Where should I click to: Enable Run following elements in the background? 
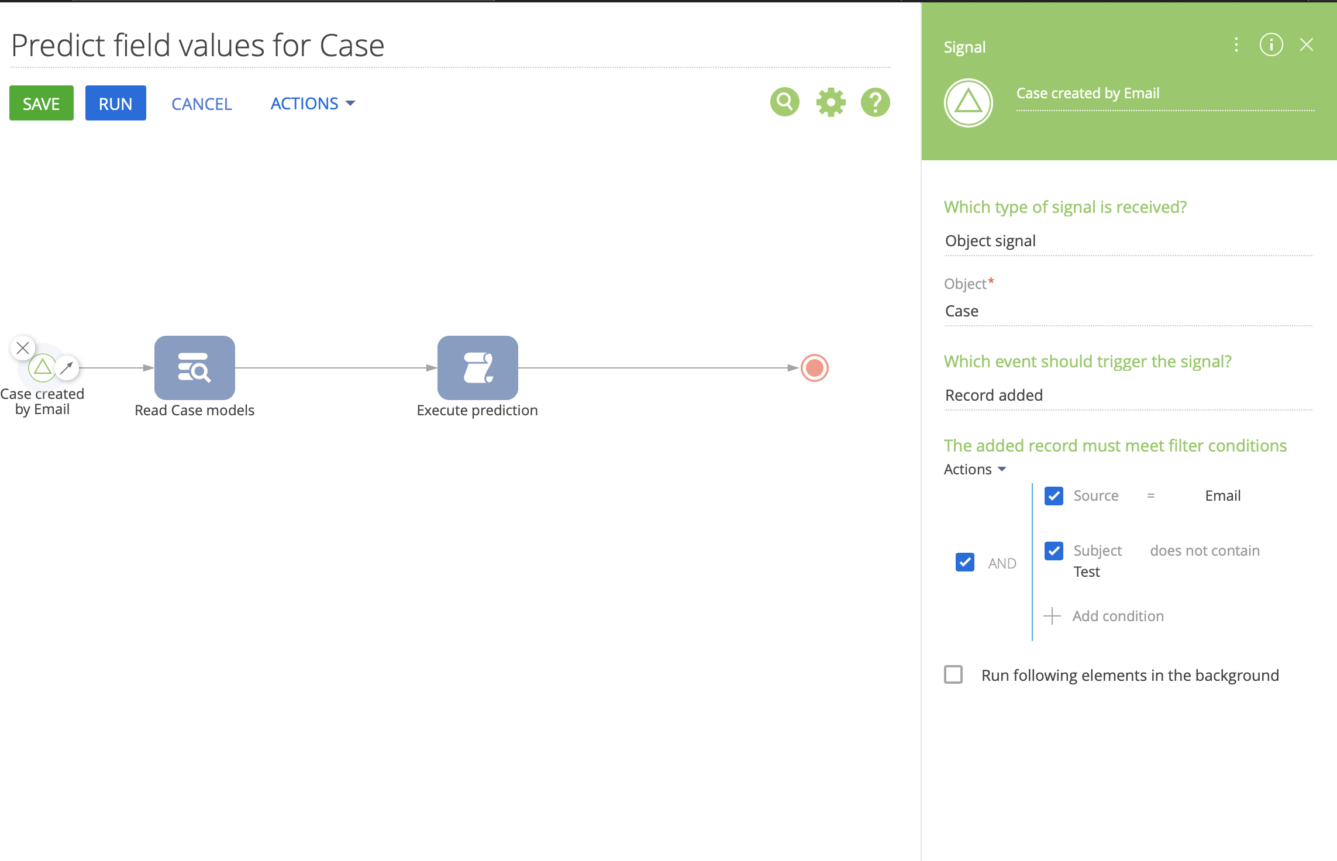[x=953, y=674]
